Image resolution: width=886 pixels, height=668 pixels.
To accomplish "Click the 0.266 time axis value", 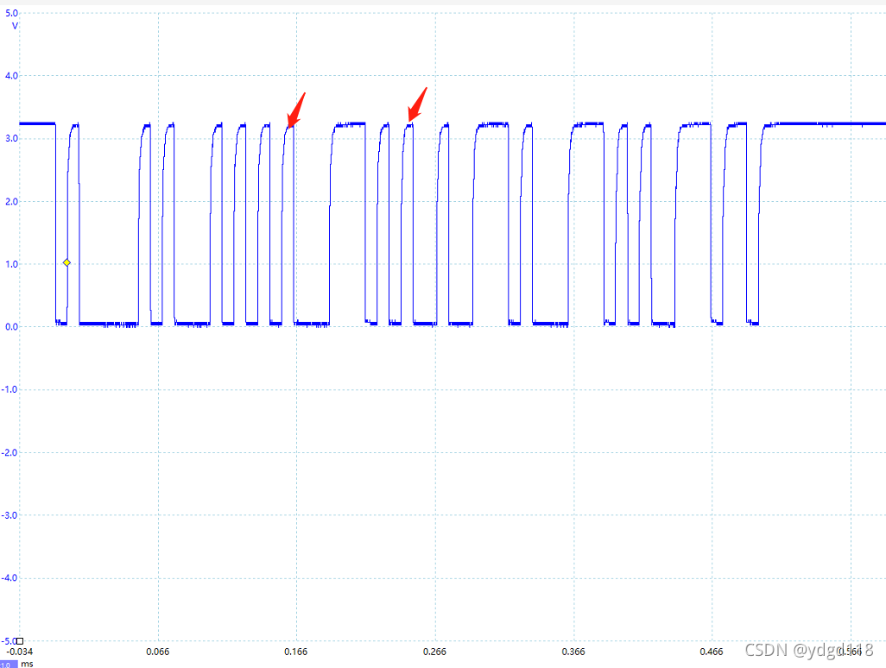I will [434, 652].
